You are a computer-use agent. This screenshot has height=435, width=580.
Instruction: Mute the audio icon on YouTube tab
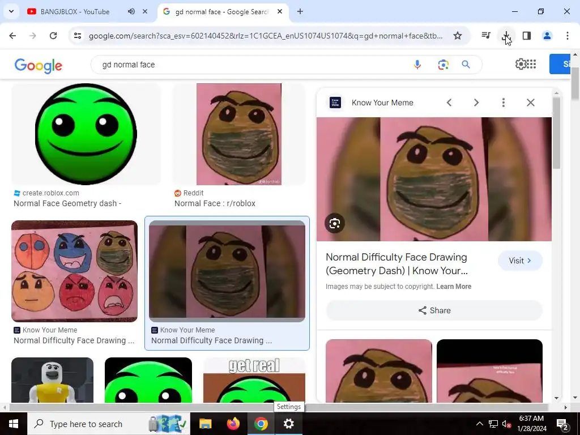click(131, 11)
